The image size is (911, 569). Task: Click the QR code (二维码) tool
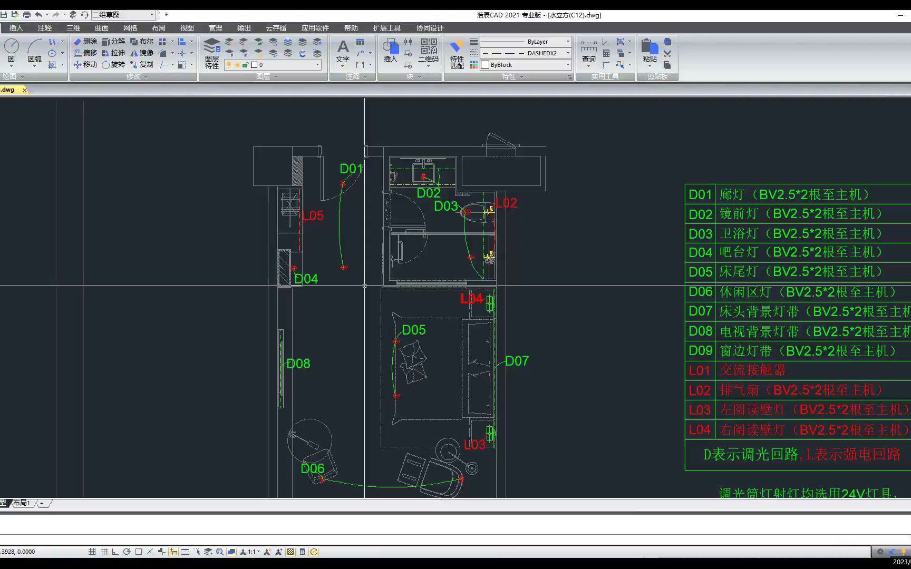tap(429, 51)
